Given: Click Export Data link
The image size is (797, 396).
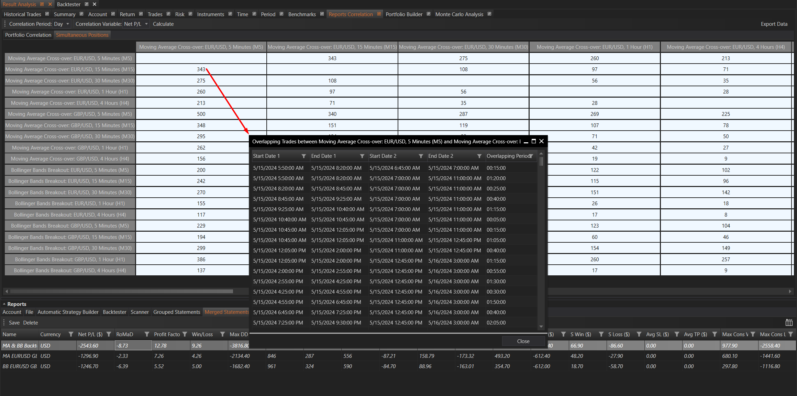Looking at the screenshot, I should coord(774,24).
